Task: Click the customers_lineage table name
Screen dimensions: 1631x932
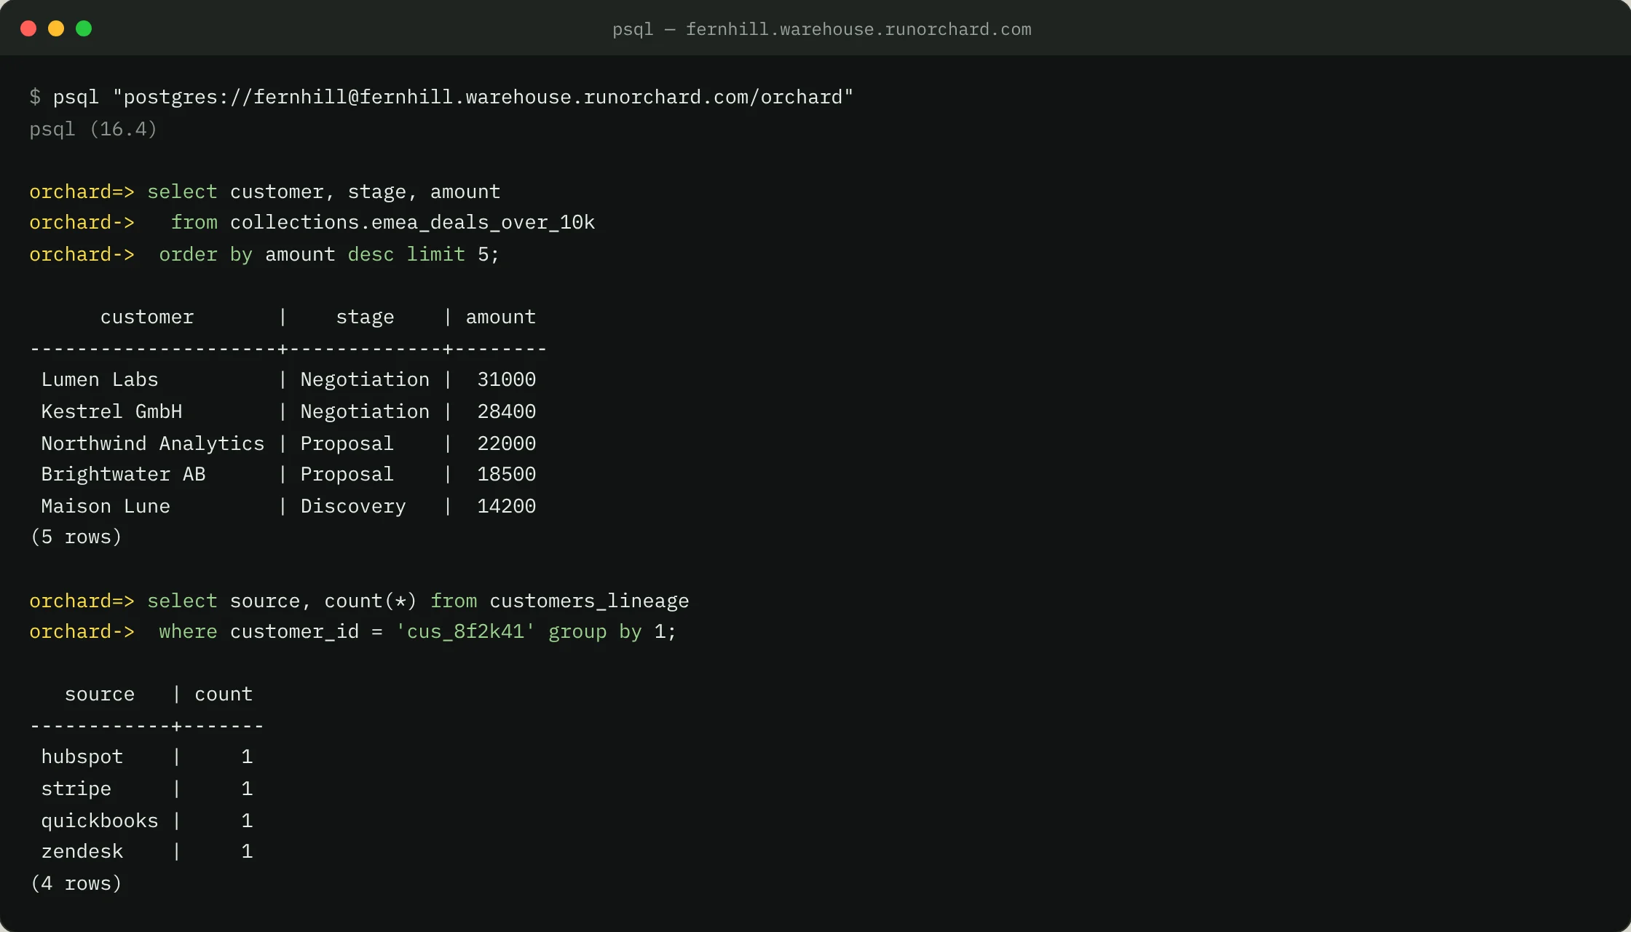Action: (x=589, y=601)
